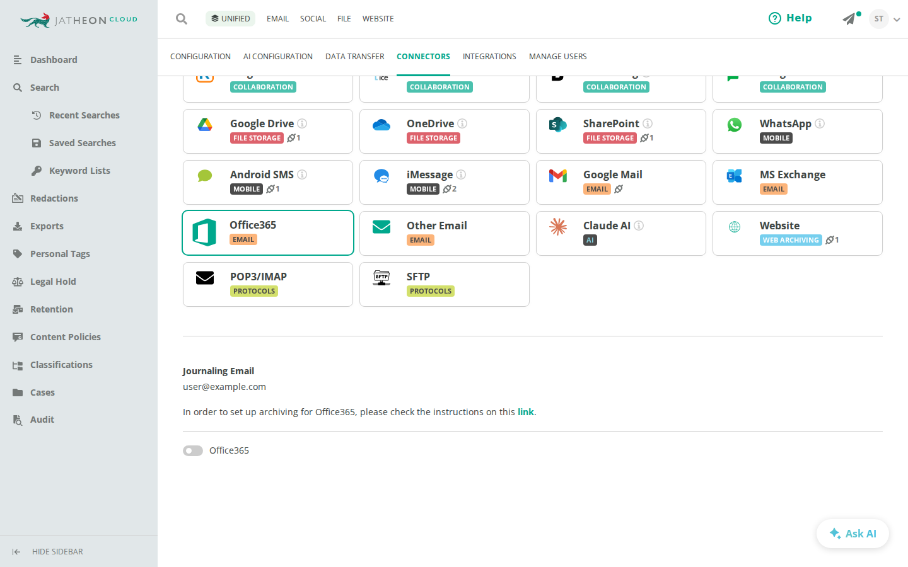This screenshot has height=567, width=908.
Task: Click the WhatsApp icon
Action: tap(735, 125)
